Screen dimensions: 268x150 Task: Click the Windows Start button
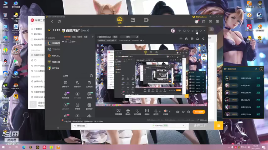[x=3, y=147]
